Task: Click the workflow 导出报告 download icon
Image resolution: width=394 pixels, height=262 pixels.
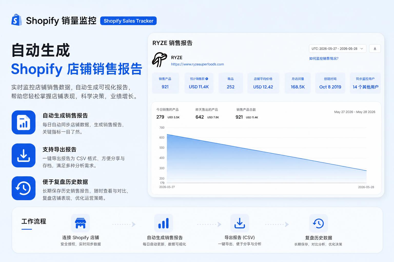Action: coord(240,223)
